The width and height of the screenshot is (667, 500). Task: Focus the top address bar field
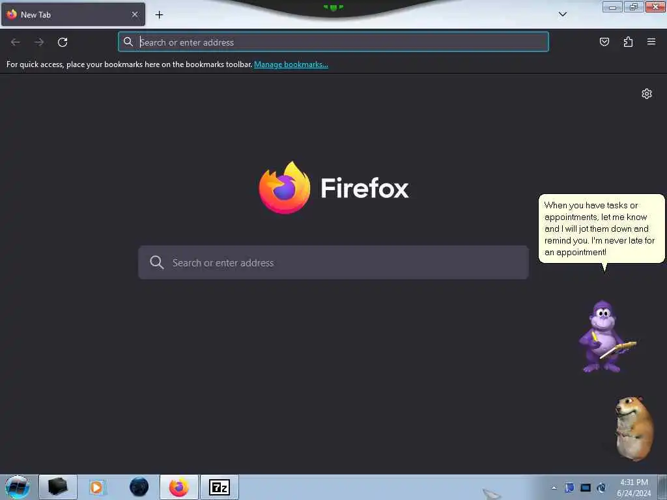tap(333, 42)
